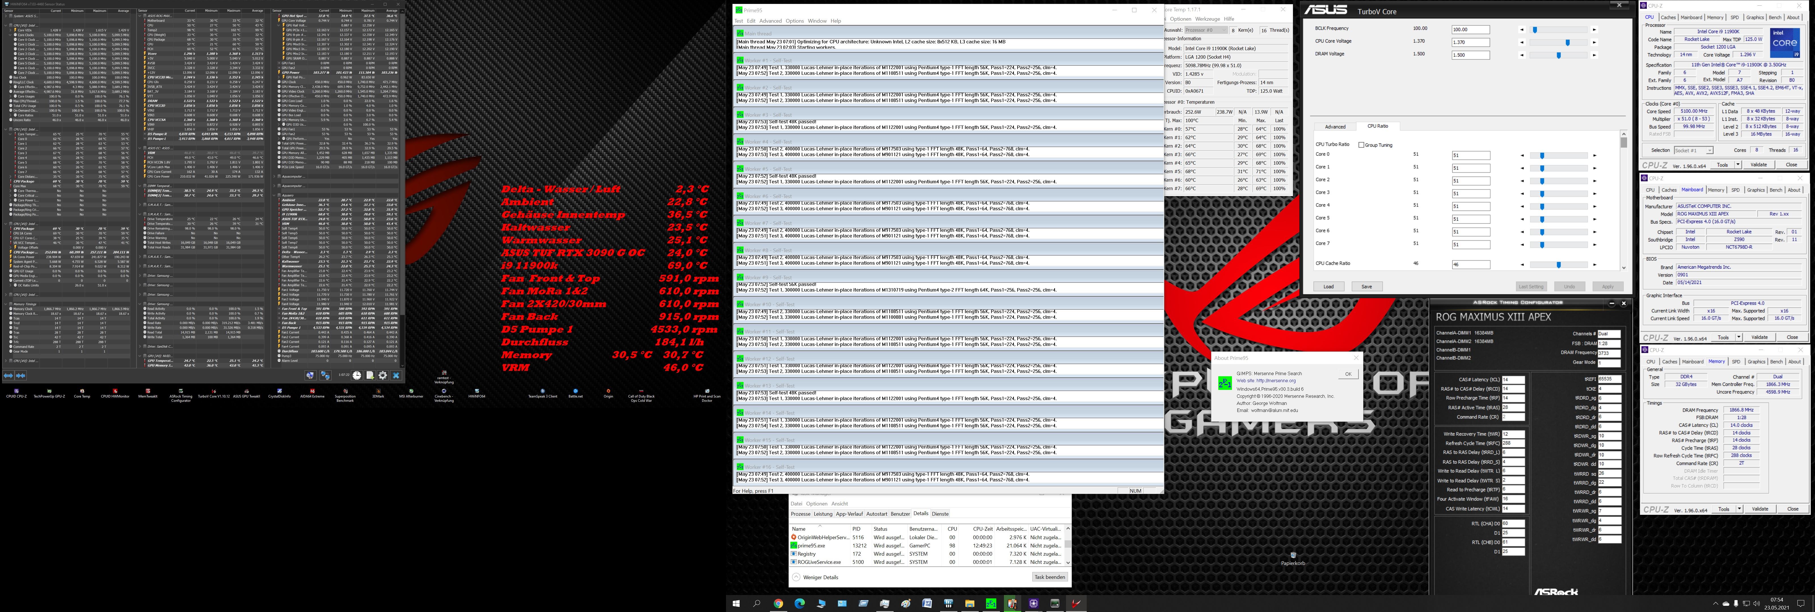Open the Prime95 Advanced menu

(x=770, y=21)
